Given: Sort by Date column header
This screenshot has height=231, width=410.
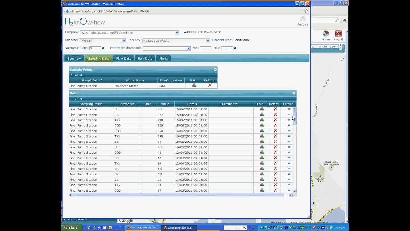Looking at the screenshot, I should (x=192, y=104).
